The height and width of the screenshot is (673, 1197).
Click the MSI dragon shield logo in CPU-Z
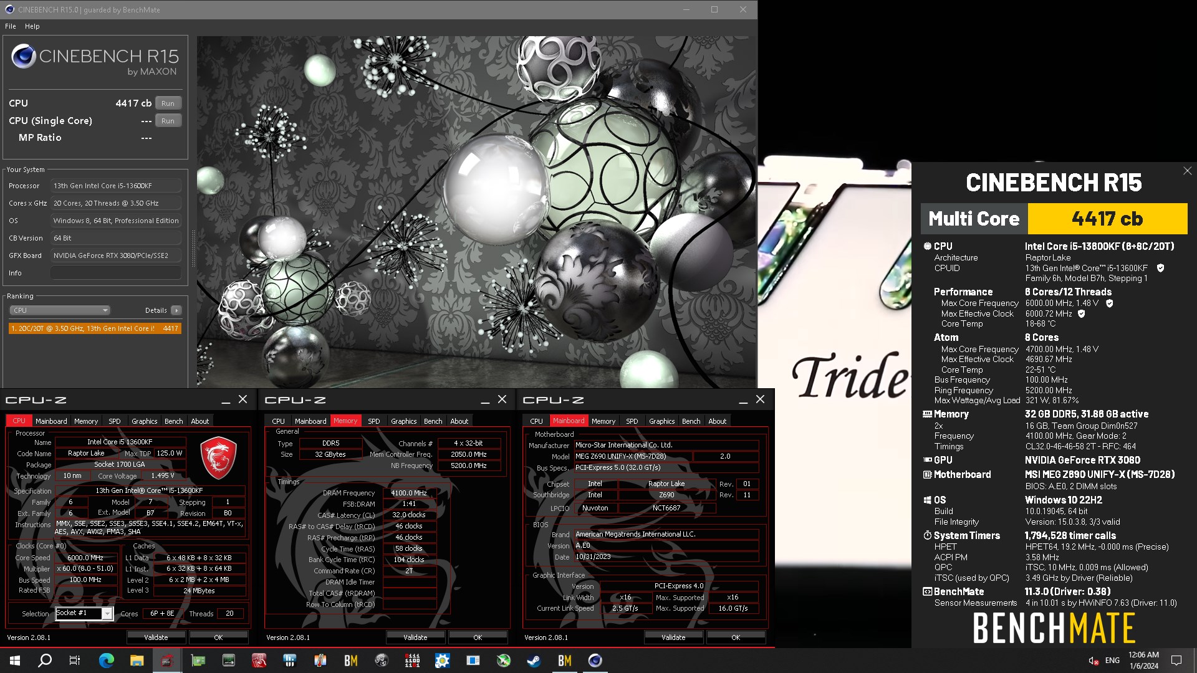218,458
